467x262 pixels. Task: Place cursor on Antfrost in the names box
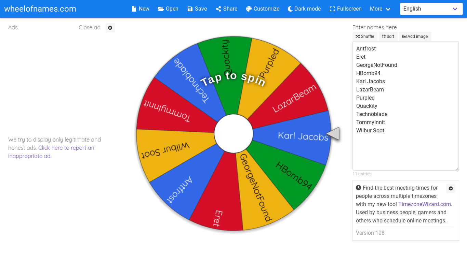(x=366, y=49)
